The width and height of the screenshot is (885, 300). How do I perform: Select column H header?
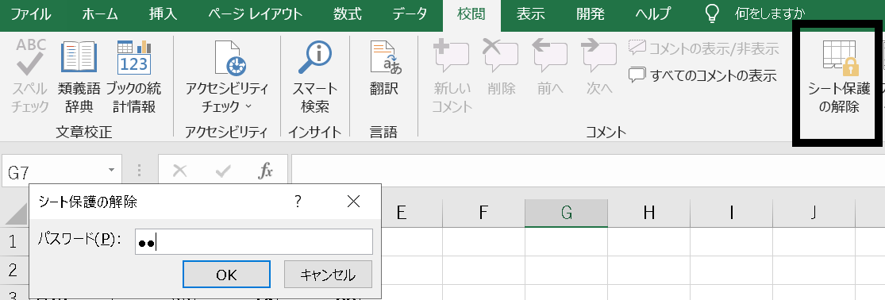click(649, 213)
